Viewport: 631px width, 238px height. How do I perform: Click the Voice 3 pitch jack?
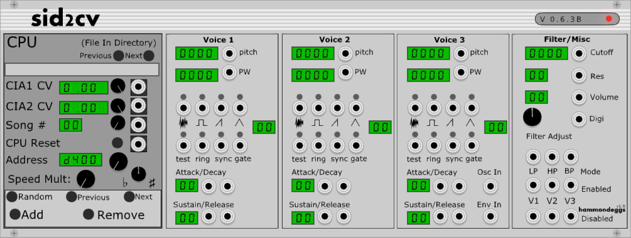461,53
